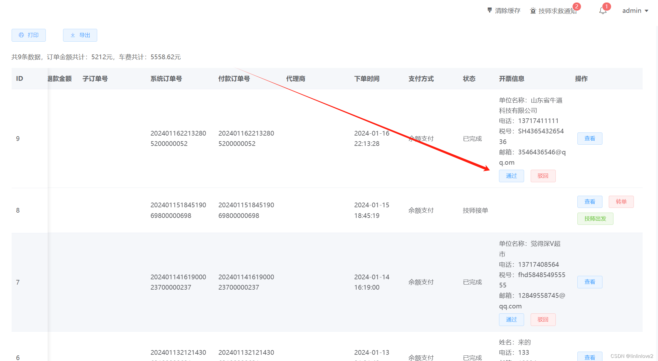This screenshot has height=361, width=658.
Task: View details of order ID 7
Action: coord(590,282)
